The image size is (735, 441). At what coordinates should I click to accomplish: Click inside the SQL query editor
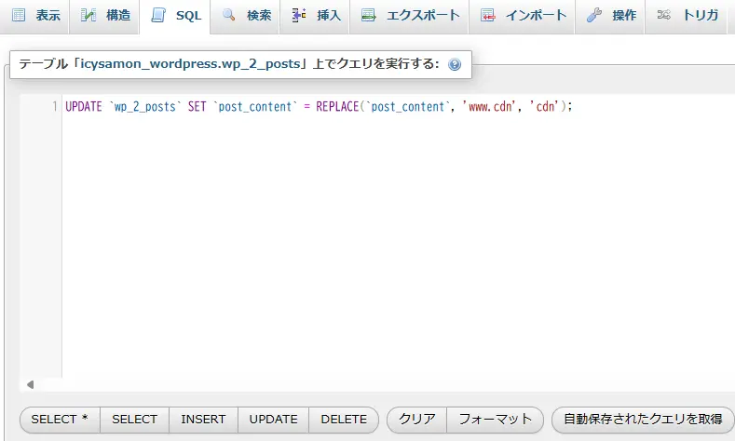pyautogui.click(x=399, y=236)
